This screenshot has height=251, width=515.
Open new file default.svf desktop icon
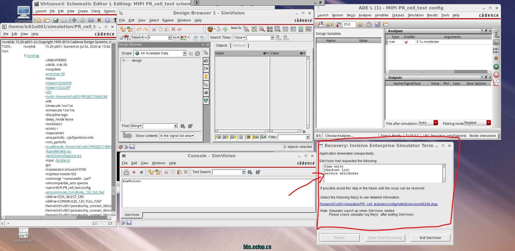[24, 236]
